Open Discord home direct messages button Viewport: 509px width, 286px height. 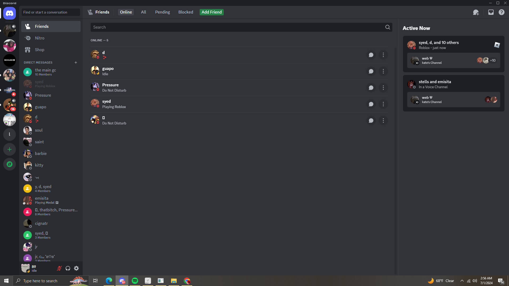pyautogui.click(x=10, y=13)
